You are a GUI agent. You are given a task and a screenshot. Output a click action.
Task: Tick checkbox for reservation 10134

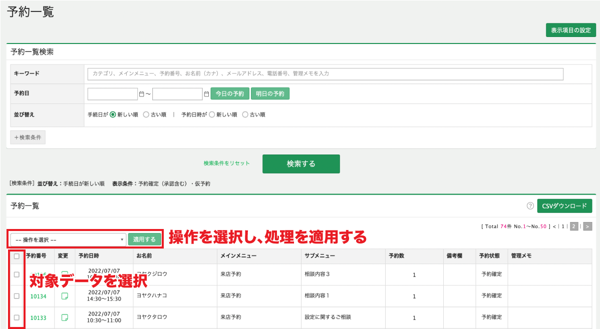[17, 296]
